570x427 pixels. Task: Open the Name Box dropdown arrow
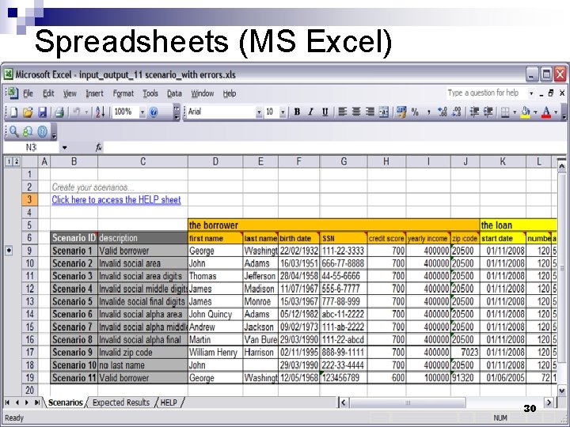click(x=64, y=147)
